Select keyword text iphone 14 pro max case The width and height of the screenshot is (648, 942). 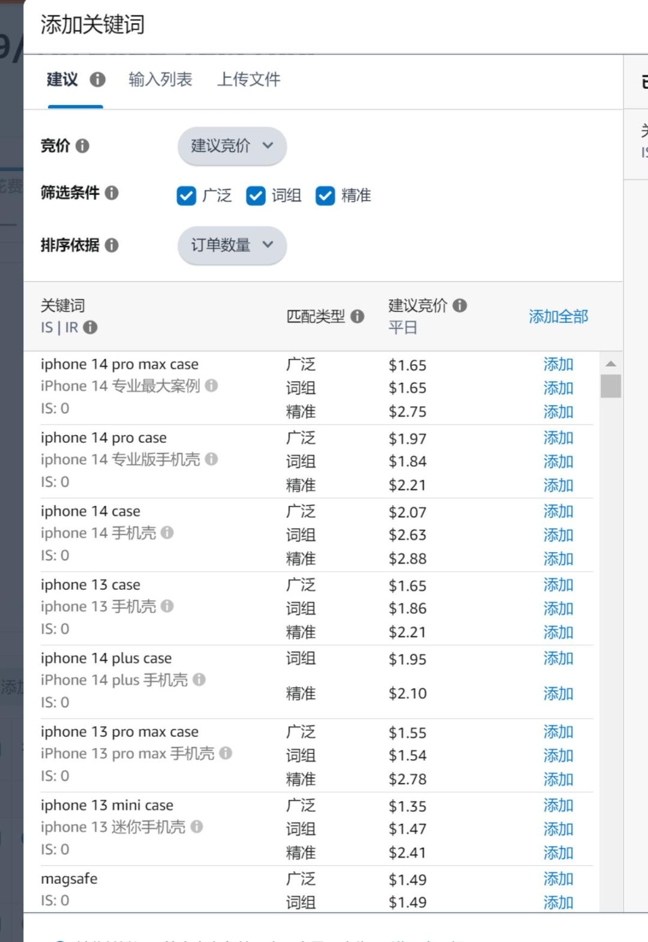pos(119,364)
